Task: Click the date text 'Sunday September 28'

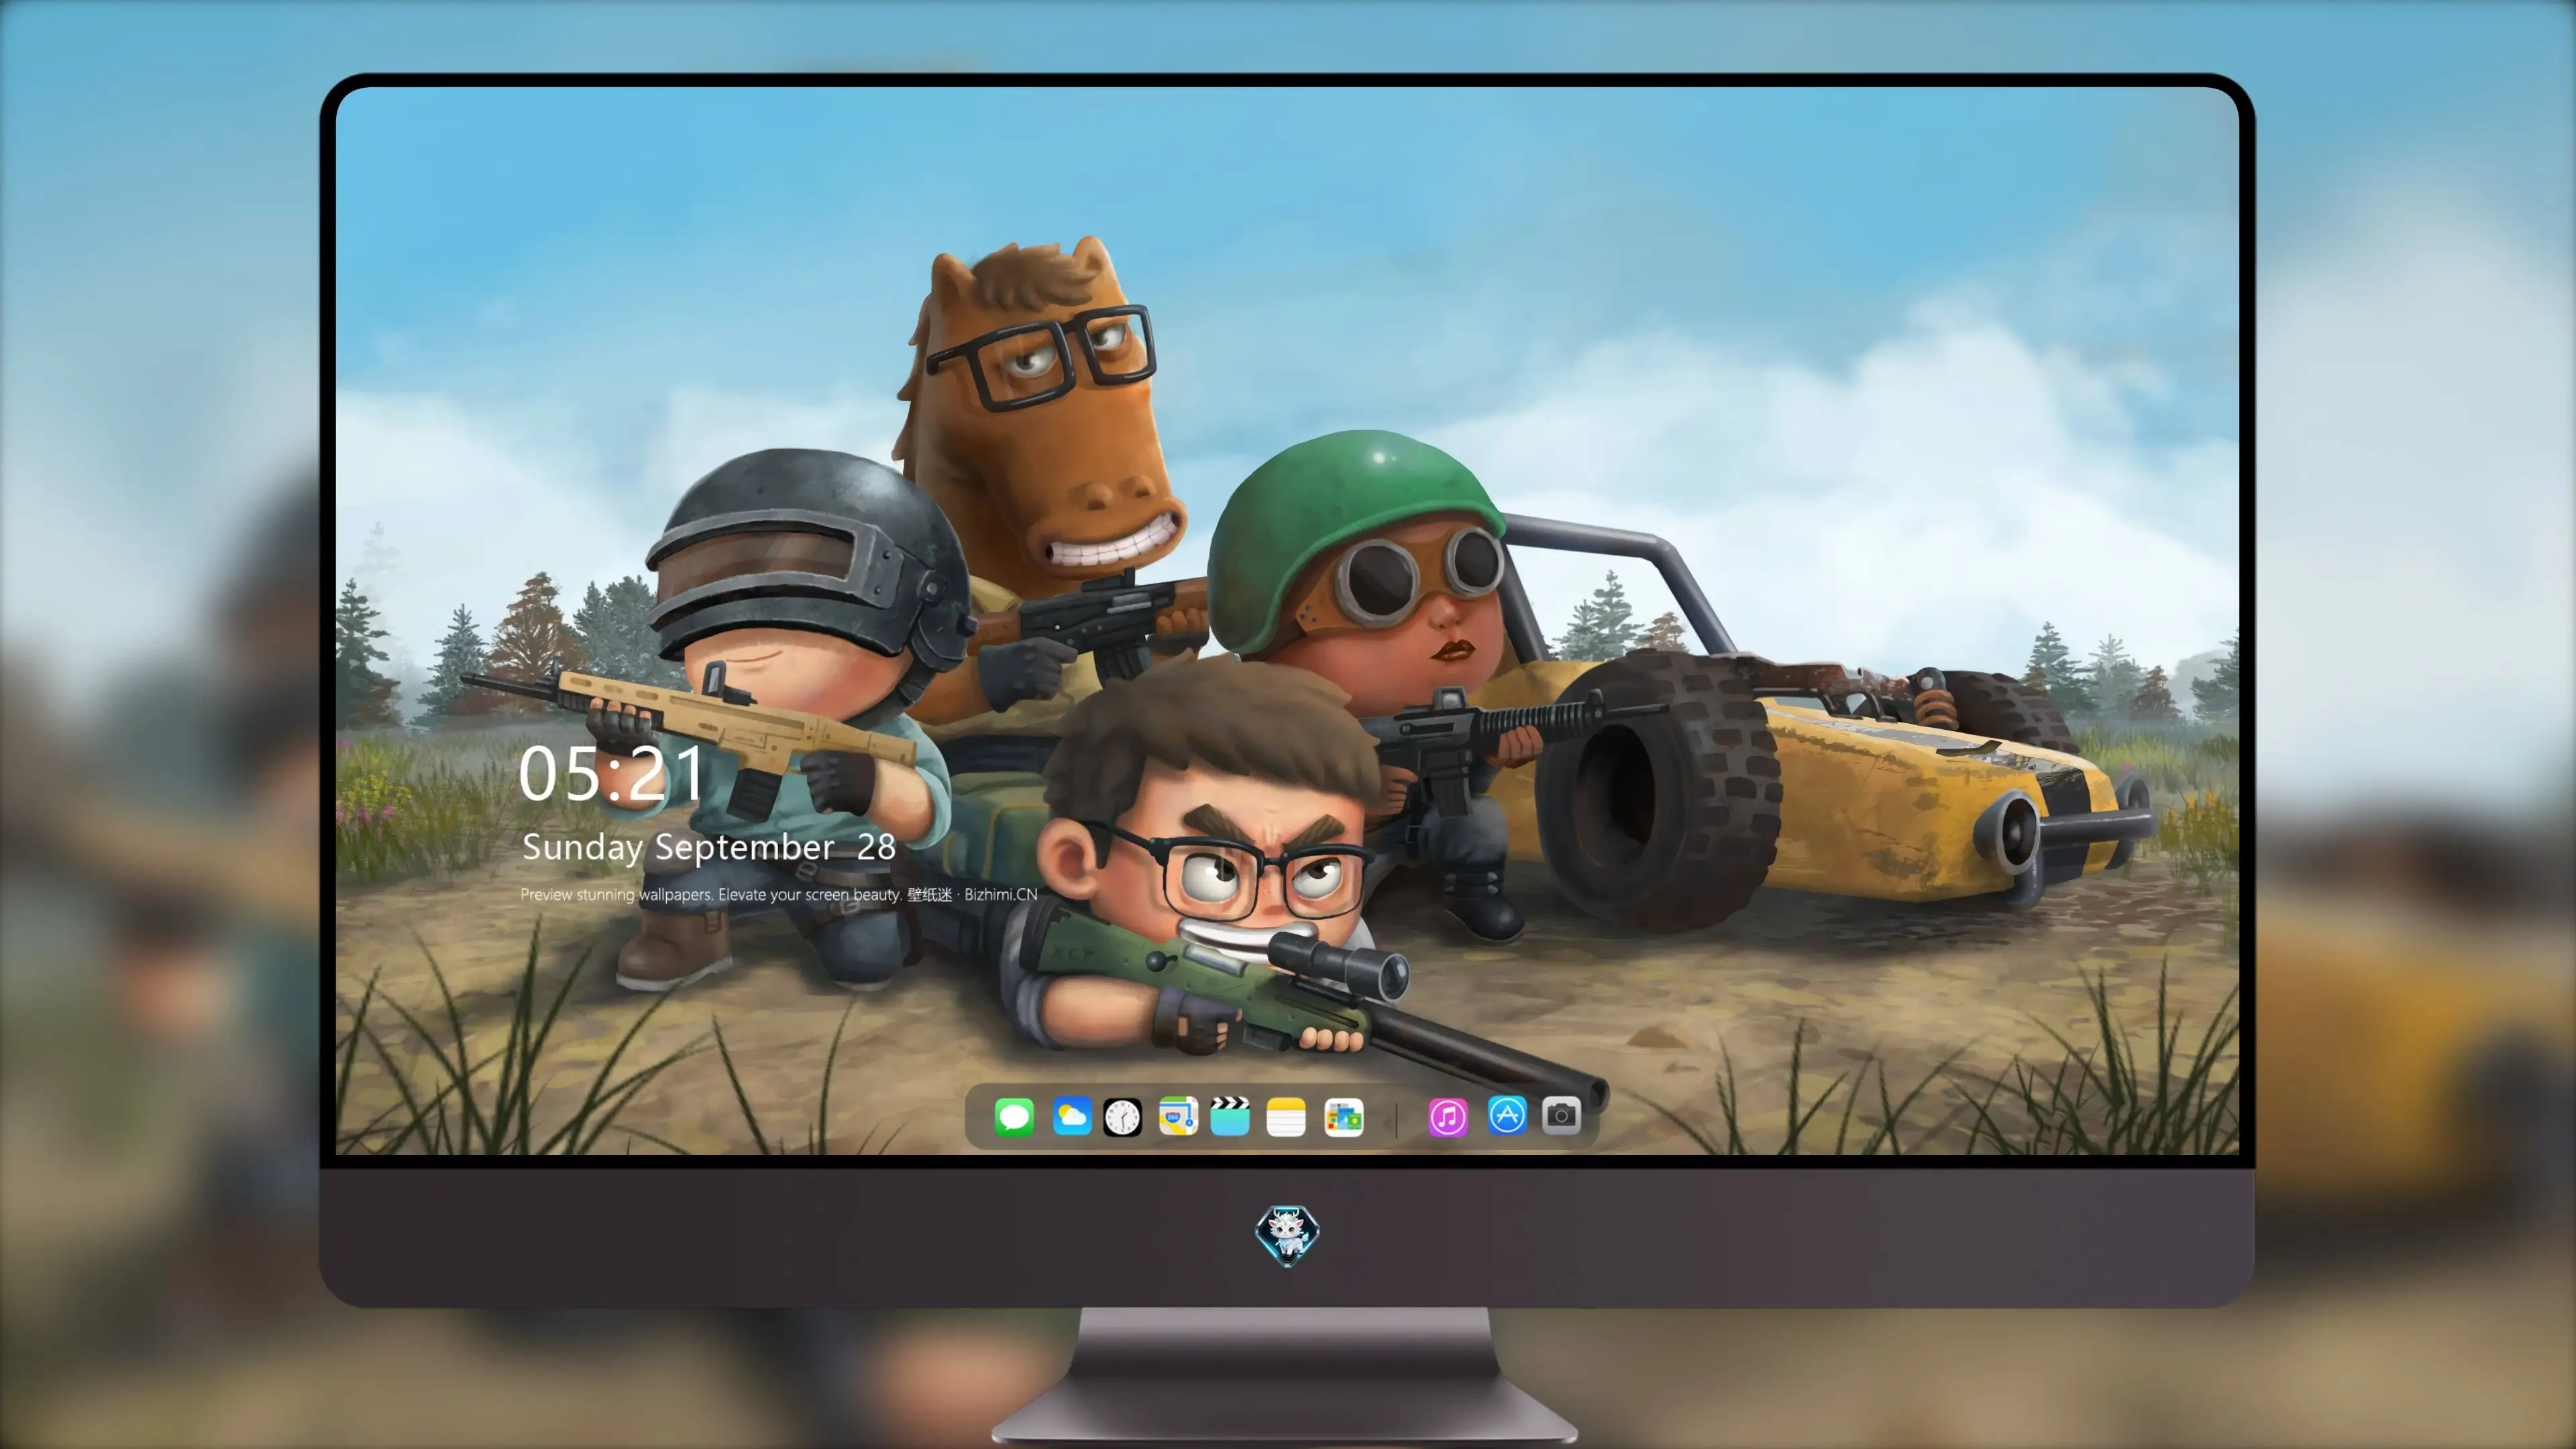Action: [708, 848]
